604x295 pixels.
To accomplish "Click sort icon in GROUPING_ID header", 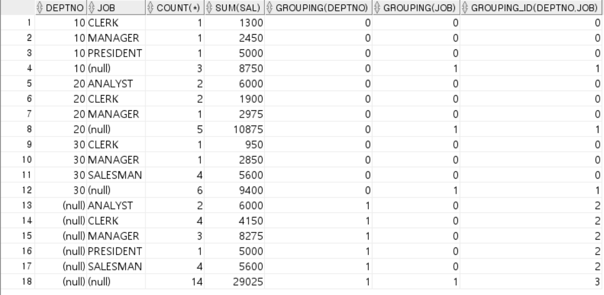I will [x=465, y=8].
